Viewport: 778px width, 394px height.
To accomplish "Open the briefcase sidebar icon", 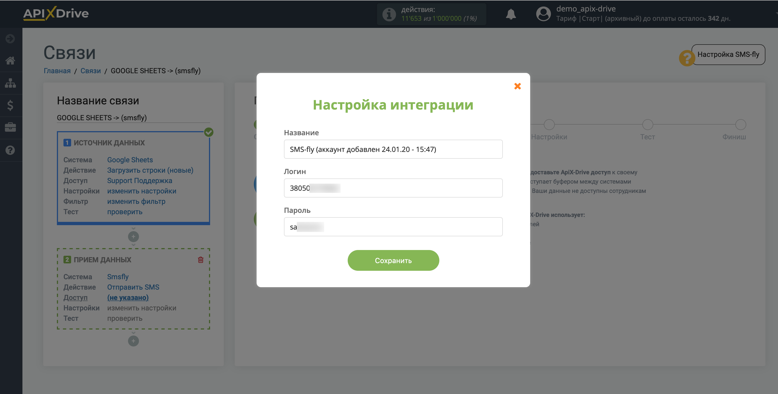I will (10, 127).
